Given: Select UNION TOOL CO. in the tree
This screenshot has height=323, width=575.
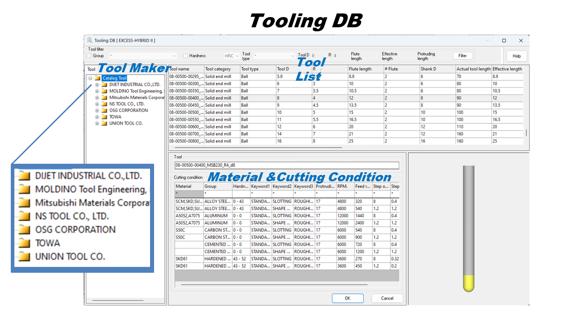Looking at the screenshot, I should [x=126, y=123].
